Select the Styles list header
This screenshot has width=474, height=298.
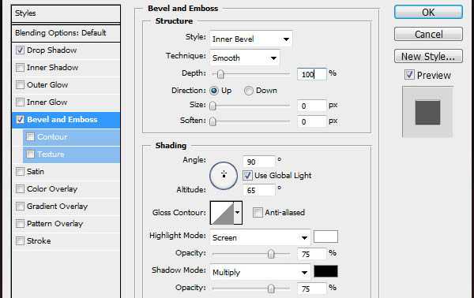[x=66, y=13]
